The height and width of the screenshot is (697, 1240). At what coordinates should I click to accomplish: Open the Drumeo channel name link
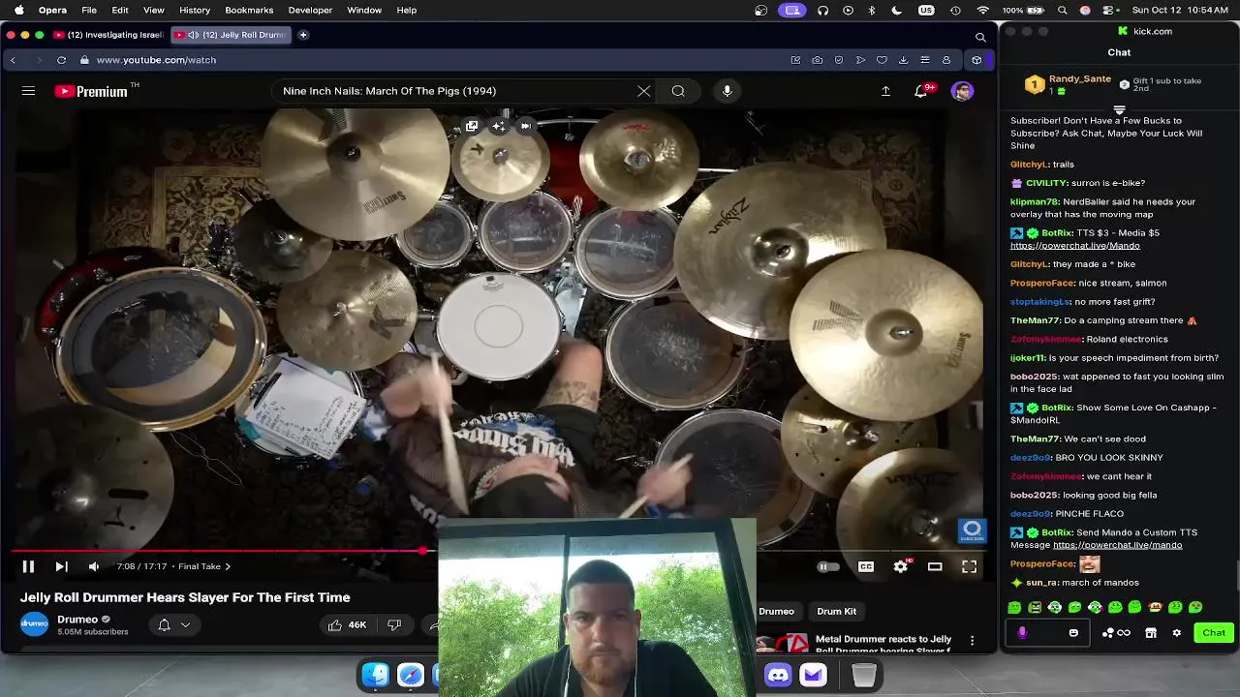click(x=77, y=620)
